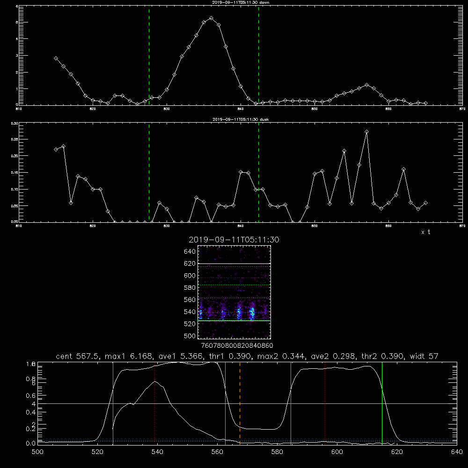Image resolution: width=468 pixels, height=468 pixels.
Task: Click the left green dashed line in the dusk plot
Action: (149, 172)
